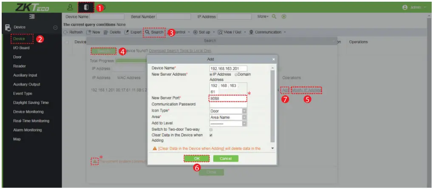Viewport: 433px width, 189px height.
Task: Click the New Server Port field
Action: [228, 99]
